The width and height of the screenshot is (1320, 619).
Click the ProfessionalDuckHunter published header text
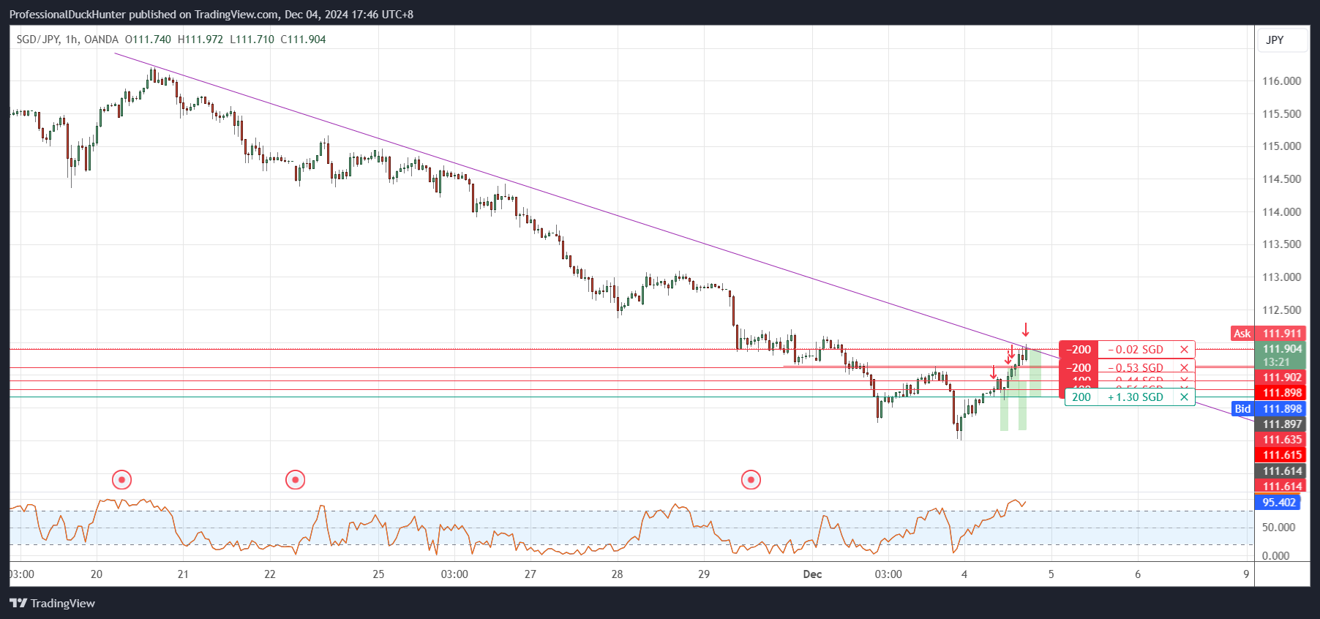point(211,15)
